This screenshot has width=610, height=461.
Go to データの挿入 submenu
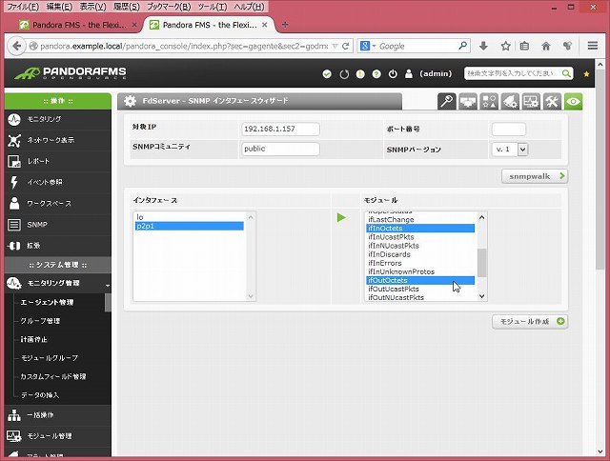[40, 395]
